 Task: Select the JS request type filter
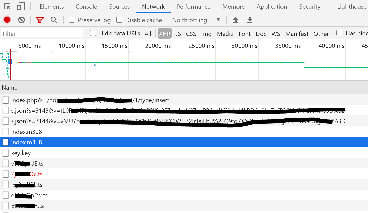point(178,33)
